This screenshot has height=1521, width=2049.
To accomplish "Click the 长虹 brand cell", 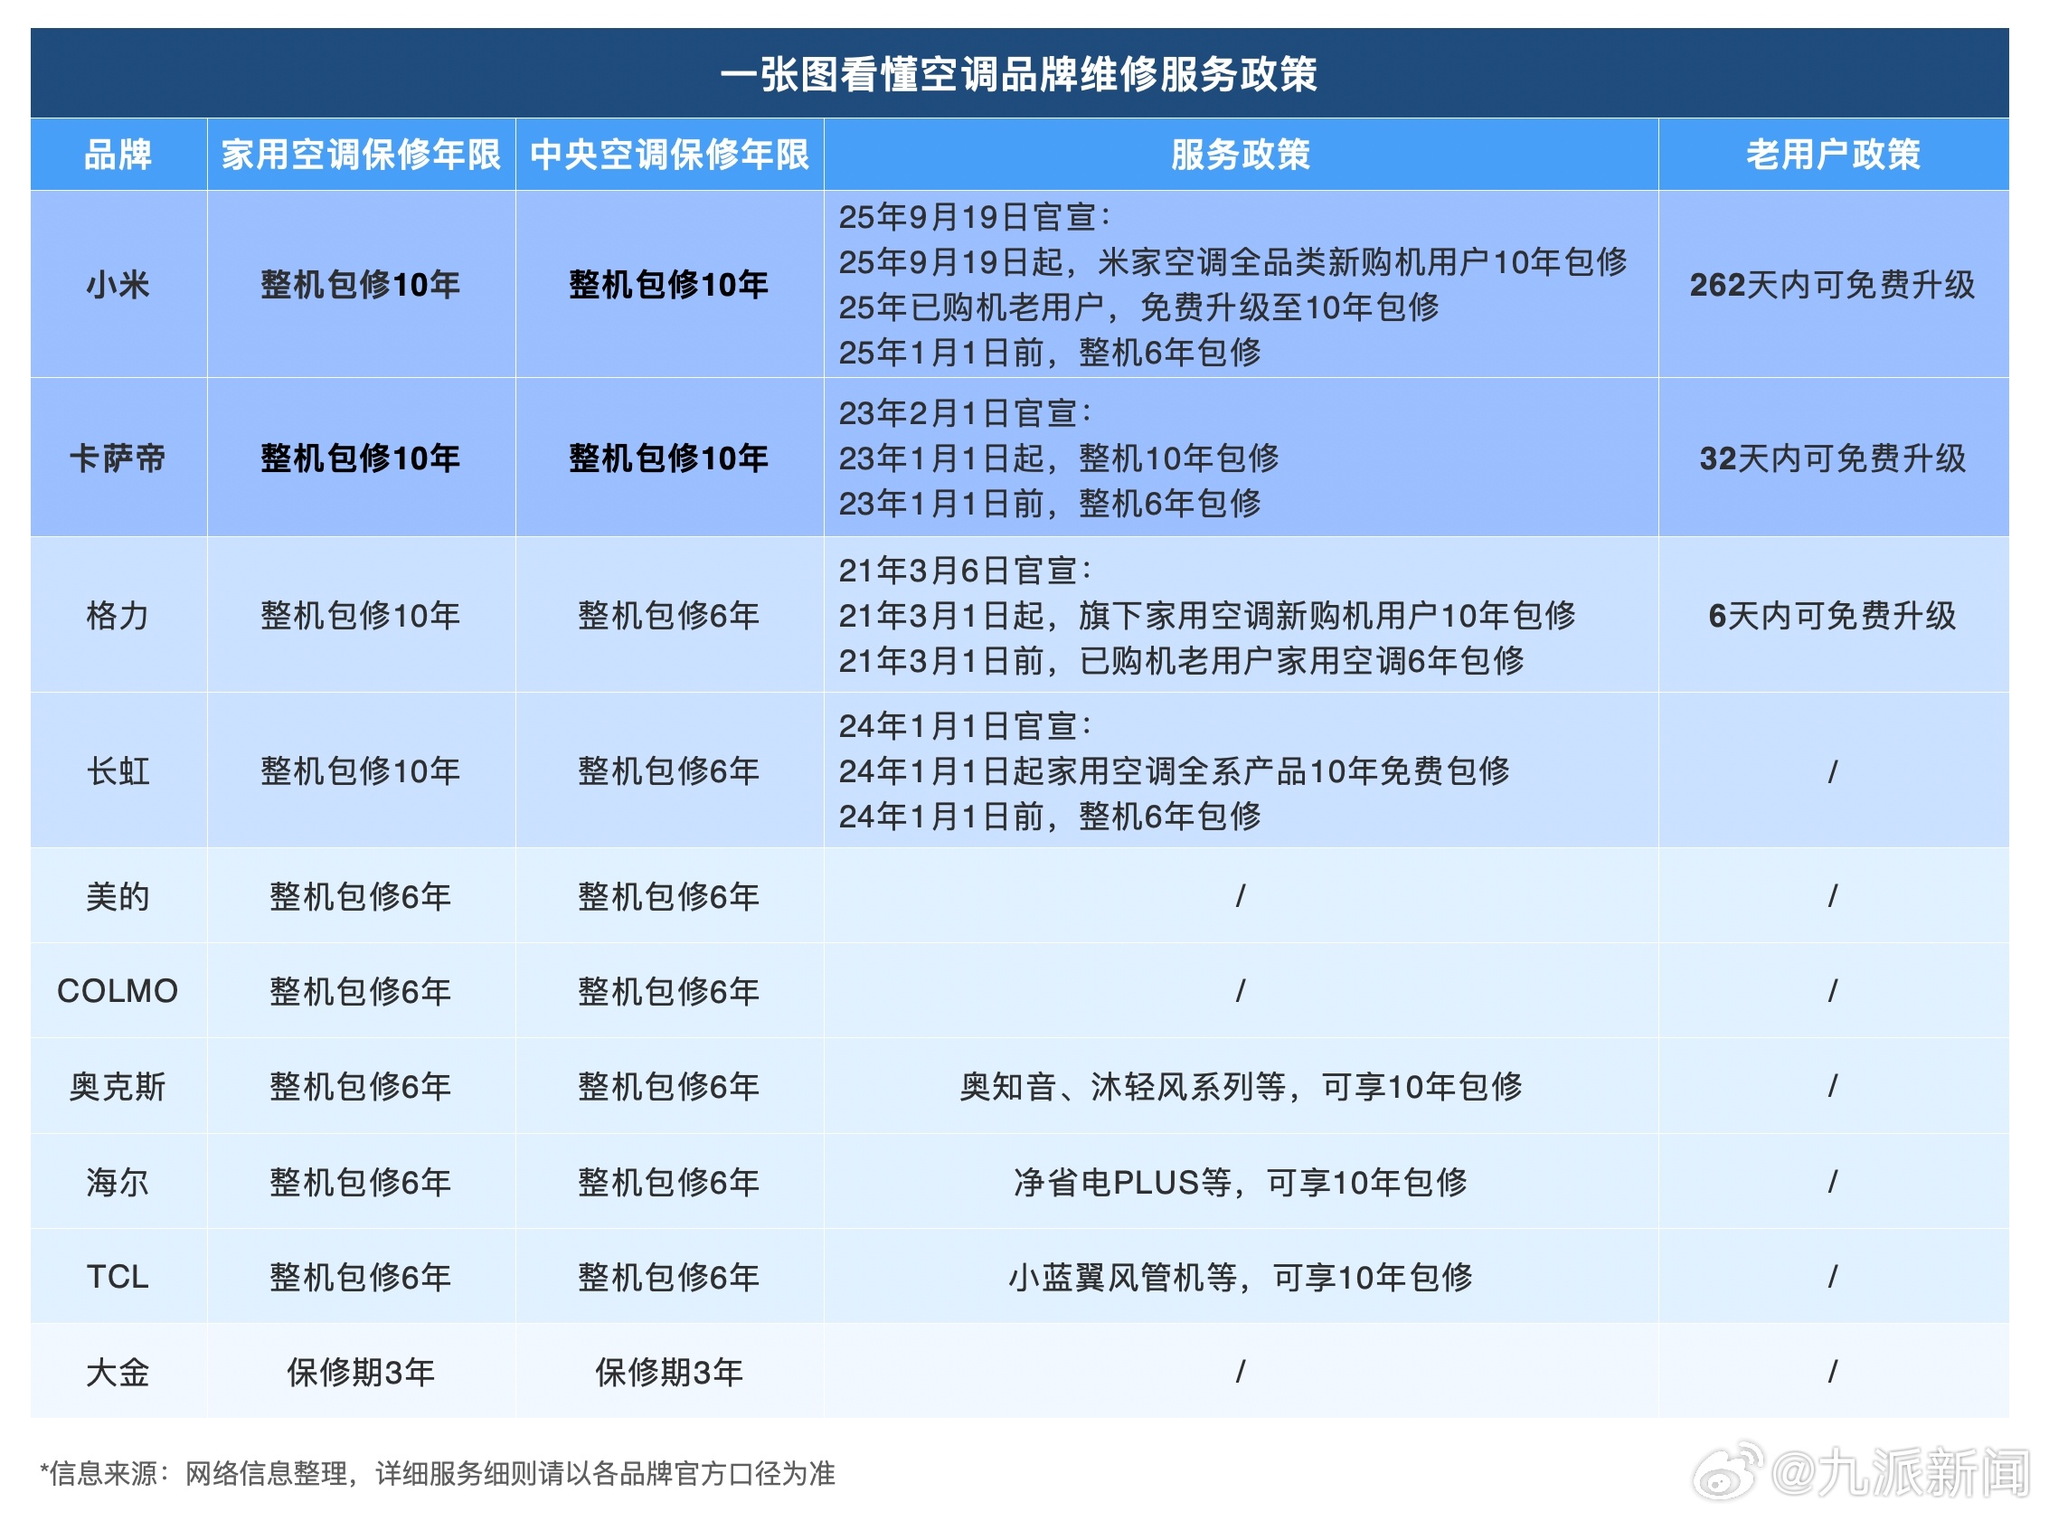I will [118, 770].
